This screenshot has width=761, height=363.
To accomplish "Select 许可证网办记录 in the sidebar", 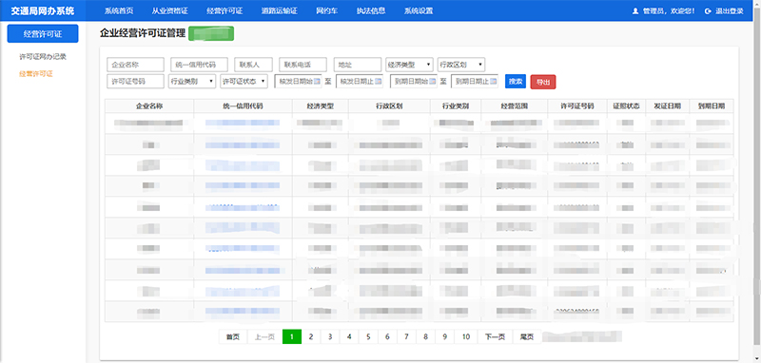I will tap(43, 57).
